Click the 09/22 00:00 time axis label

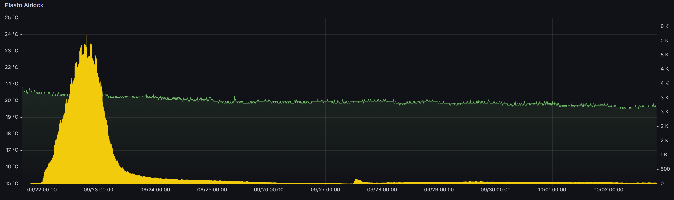tap(42, 190)
